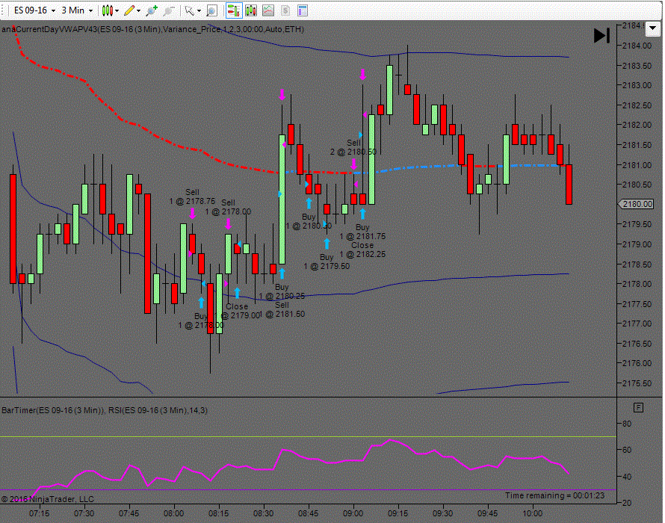Select the pointer cursor tool

190,10
